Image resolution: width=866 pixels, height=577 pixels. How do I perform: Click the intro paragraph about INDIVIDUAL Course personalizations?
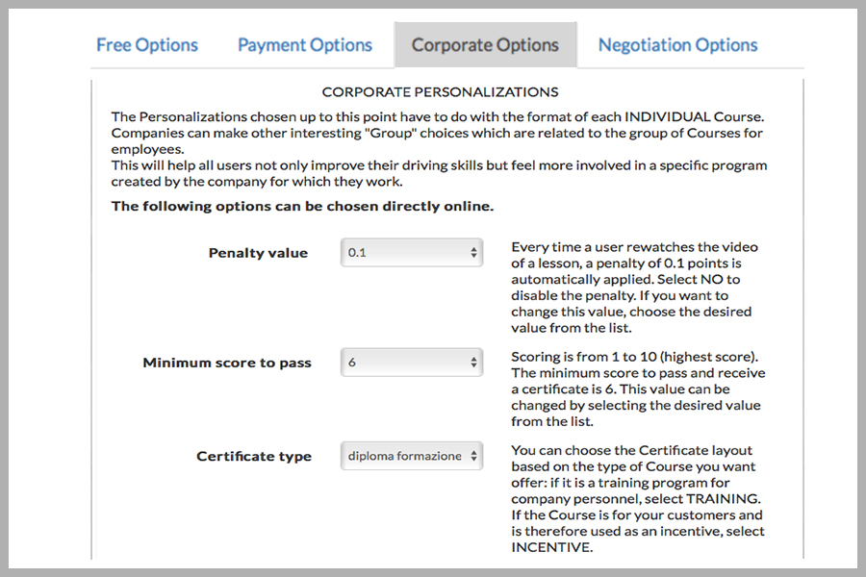coord(437,133)
